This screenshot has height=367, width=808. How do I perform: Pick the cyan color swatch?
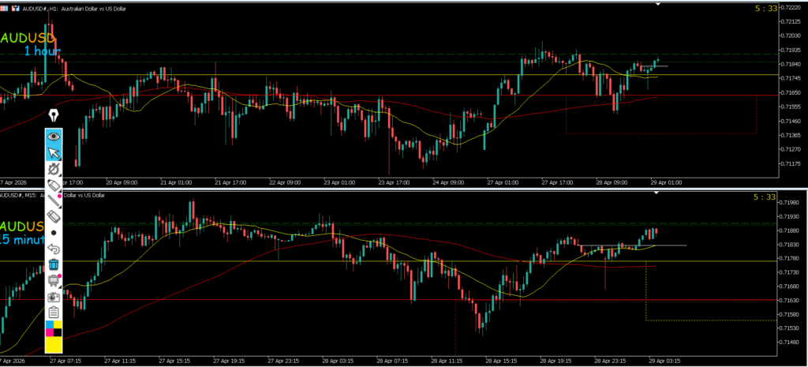[50, 324]
